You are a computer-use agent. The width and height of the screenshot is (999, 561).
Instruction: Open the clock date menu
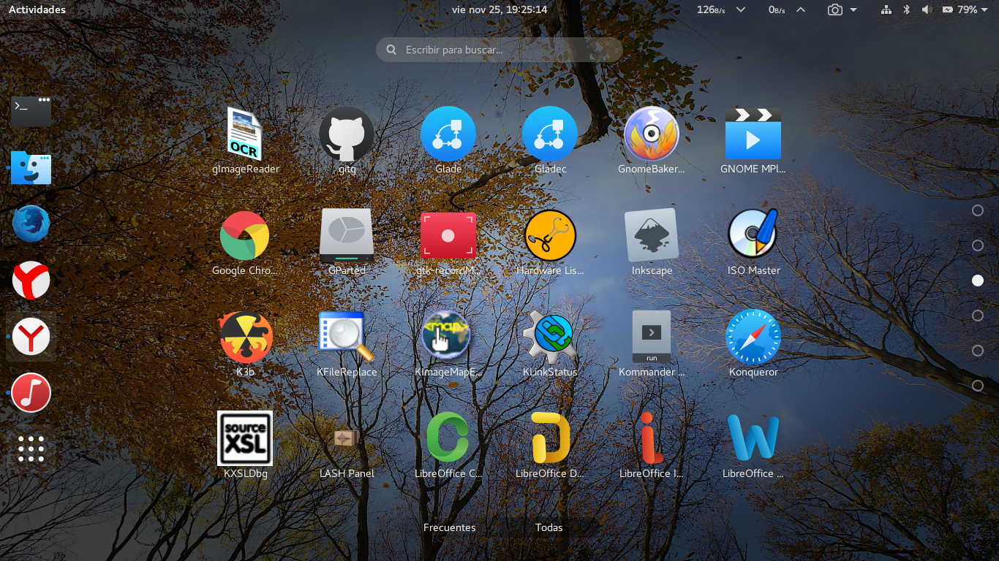coord(499,9)
